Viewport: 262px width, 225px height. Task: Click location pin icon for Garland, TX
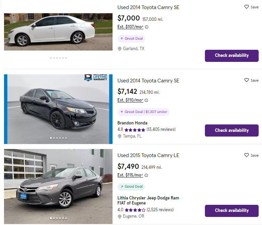point(119,49)
